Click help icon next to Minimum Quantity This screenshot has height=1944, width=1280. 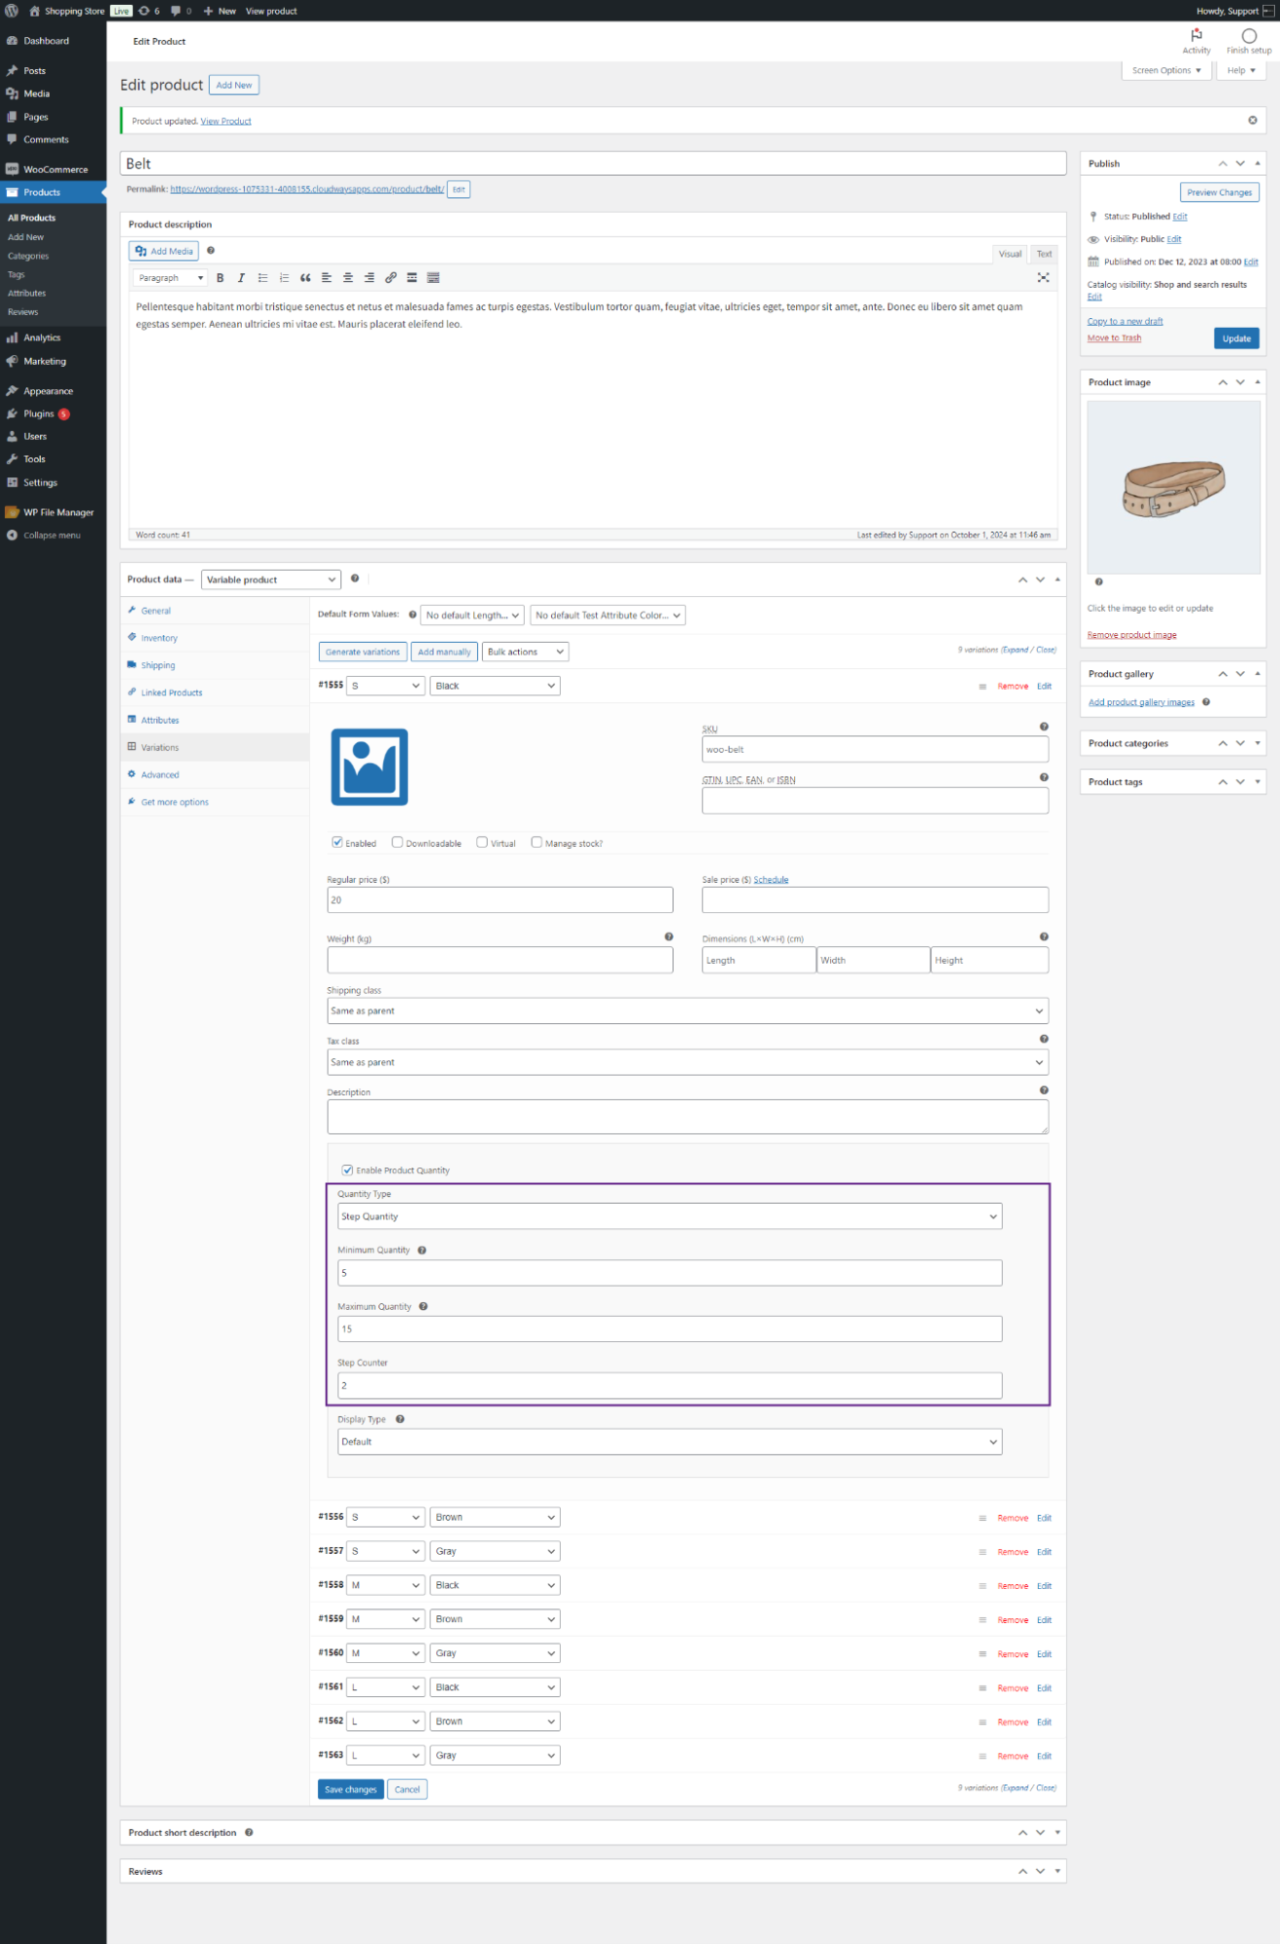422,1251
